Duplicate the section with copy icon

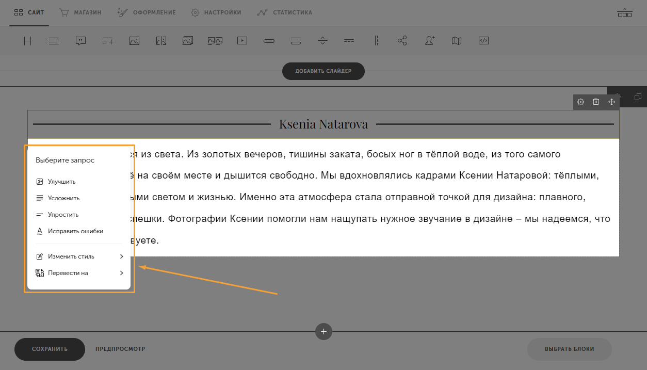pos(638,97)
